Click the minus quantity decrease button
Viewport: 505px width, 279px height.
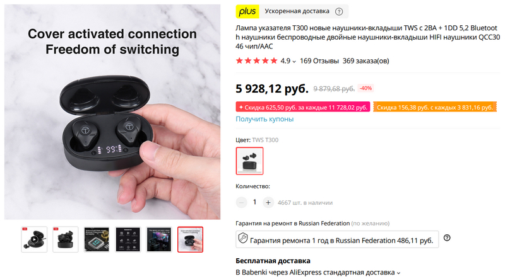pos(241,203)
